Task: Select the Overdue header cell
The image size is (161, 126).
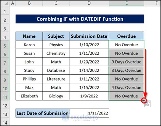Action: coord(126,36)
